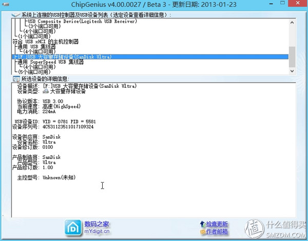Maximize the ChipGenius window

(x=282, y=3)
